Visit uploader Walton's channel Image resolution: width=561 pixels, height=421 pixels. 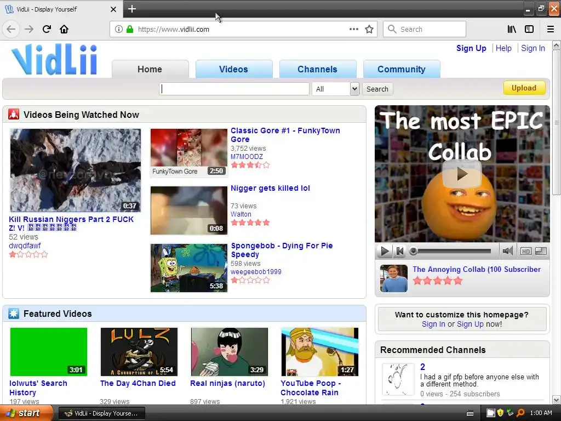pyautogui.click(x=241, y=214)
